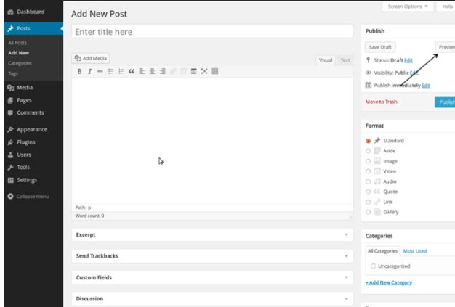
Task: Grab the editor resize handle
Action: (350, 216)
